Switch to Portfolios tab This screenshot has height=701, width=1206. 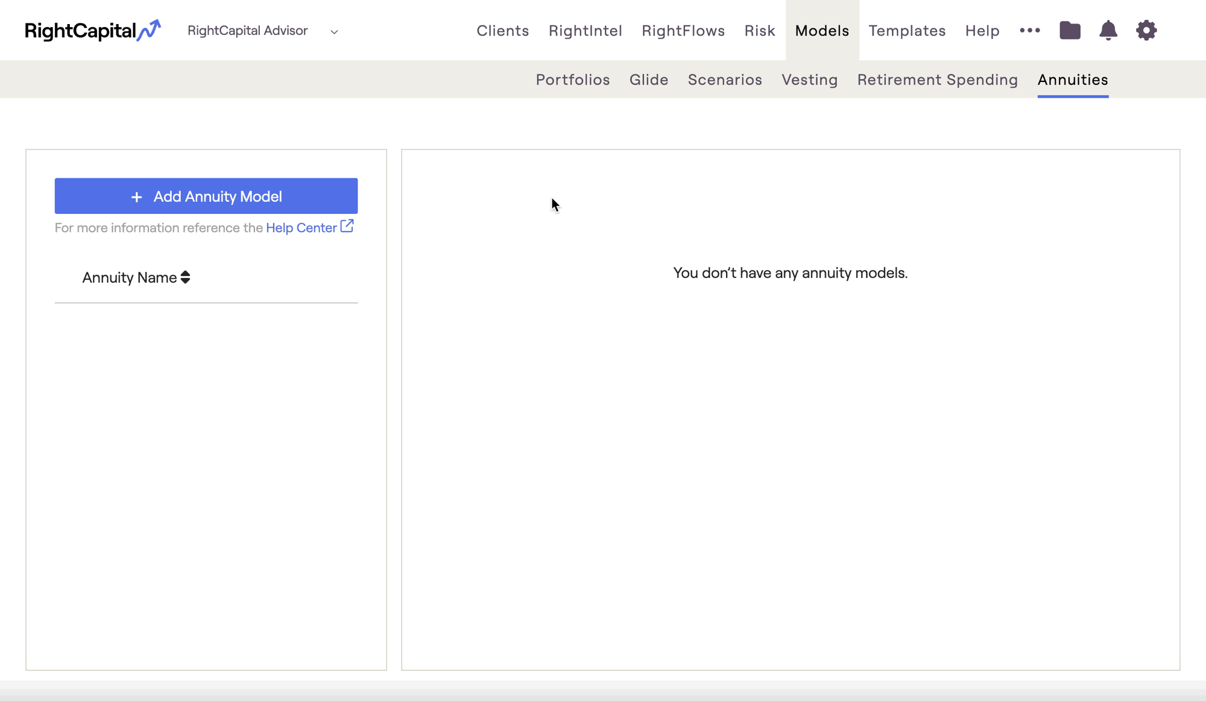pyautogui.click(x=573, y=80)
